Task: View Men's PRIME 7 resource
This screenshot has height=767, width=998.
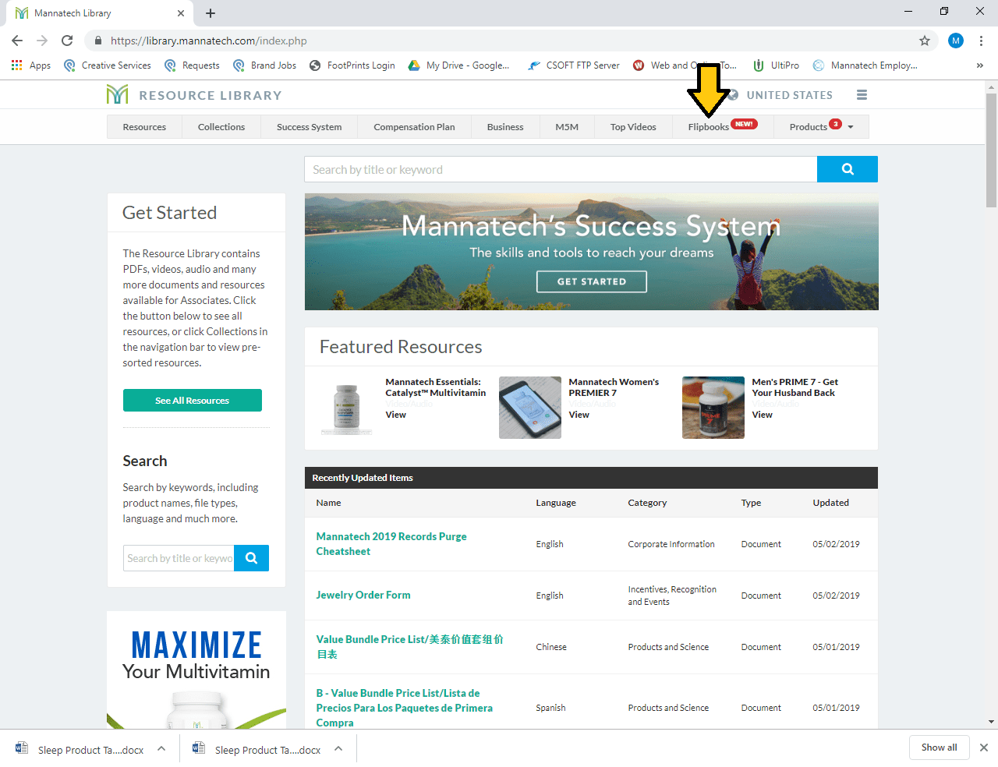Action: coord(762,415)
